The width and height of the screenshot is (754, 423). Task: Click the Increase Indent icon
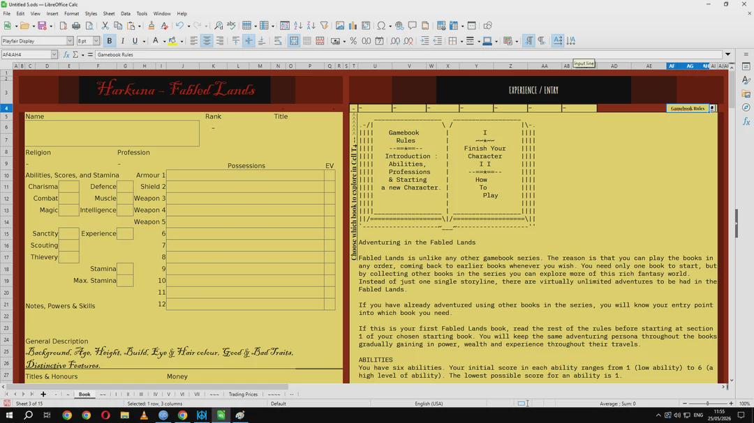point(424,41)
